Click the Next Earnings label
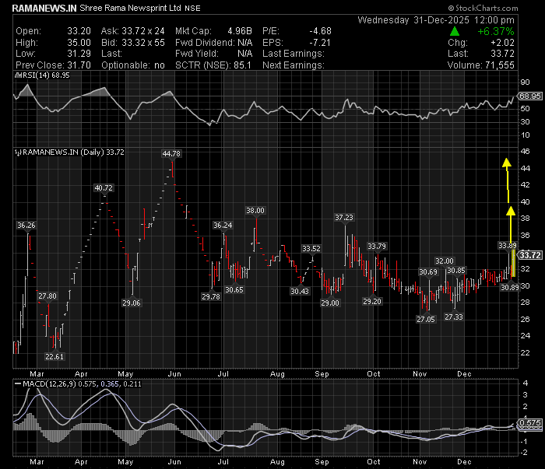 [294, 65]
